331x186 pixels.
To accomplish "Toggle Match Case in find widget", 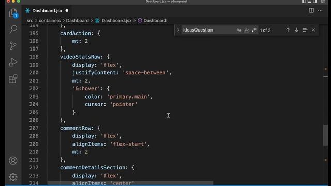I will (239, 30).
